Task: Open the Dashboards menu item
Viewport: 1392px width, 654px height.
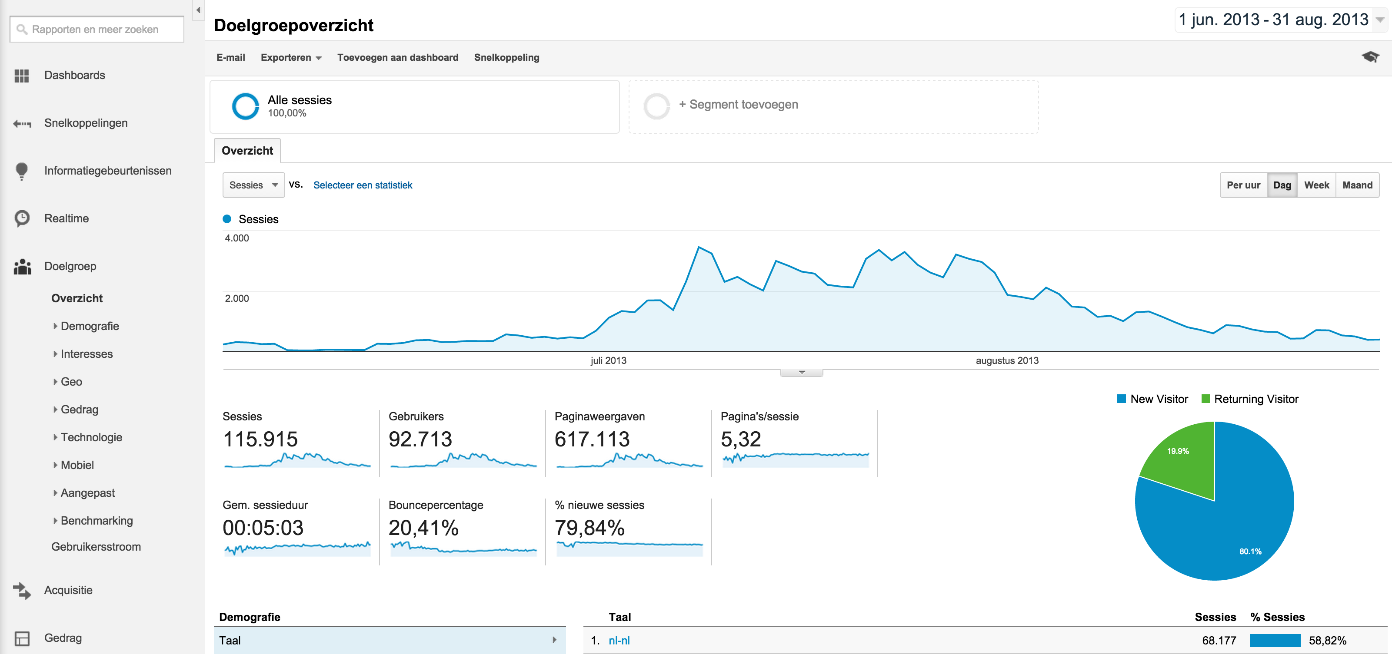Action: pyautogui.click(x=75, y=76)
